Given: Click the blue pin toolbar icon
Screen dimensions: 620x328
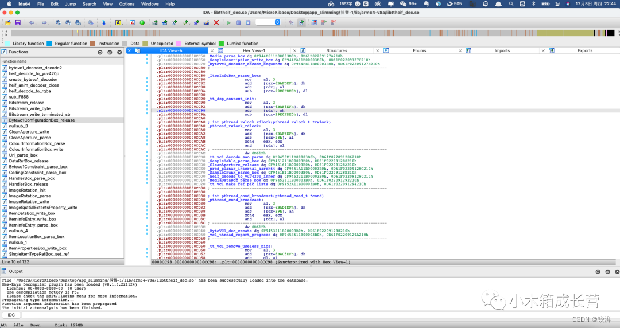Looking at the screenshot, I should (196, 22).
